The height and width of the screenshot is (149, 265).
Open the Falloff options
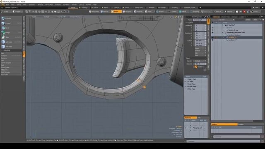pyautogui.click(x=183, y=12)
